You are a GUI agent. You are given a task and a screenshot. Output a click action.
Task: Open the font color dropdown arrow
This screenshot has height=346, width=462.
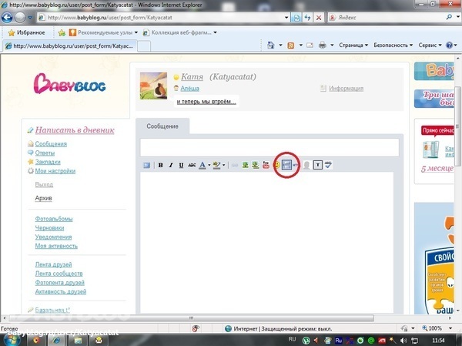pyautogui.click(x=209, y=165)
